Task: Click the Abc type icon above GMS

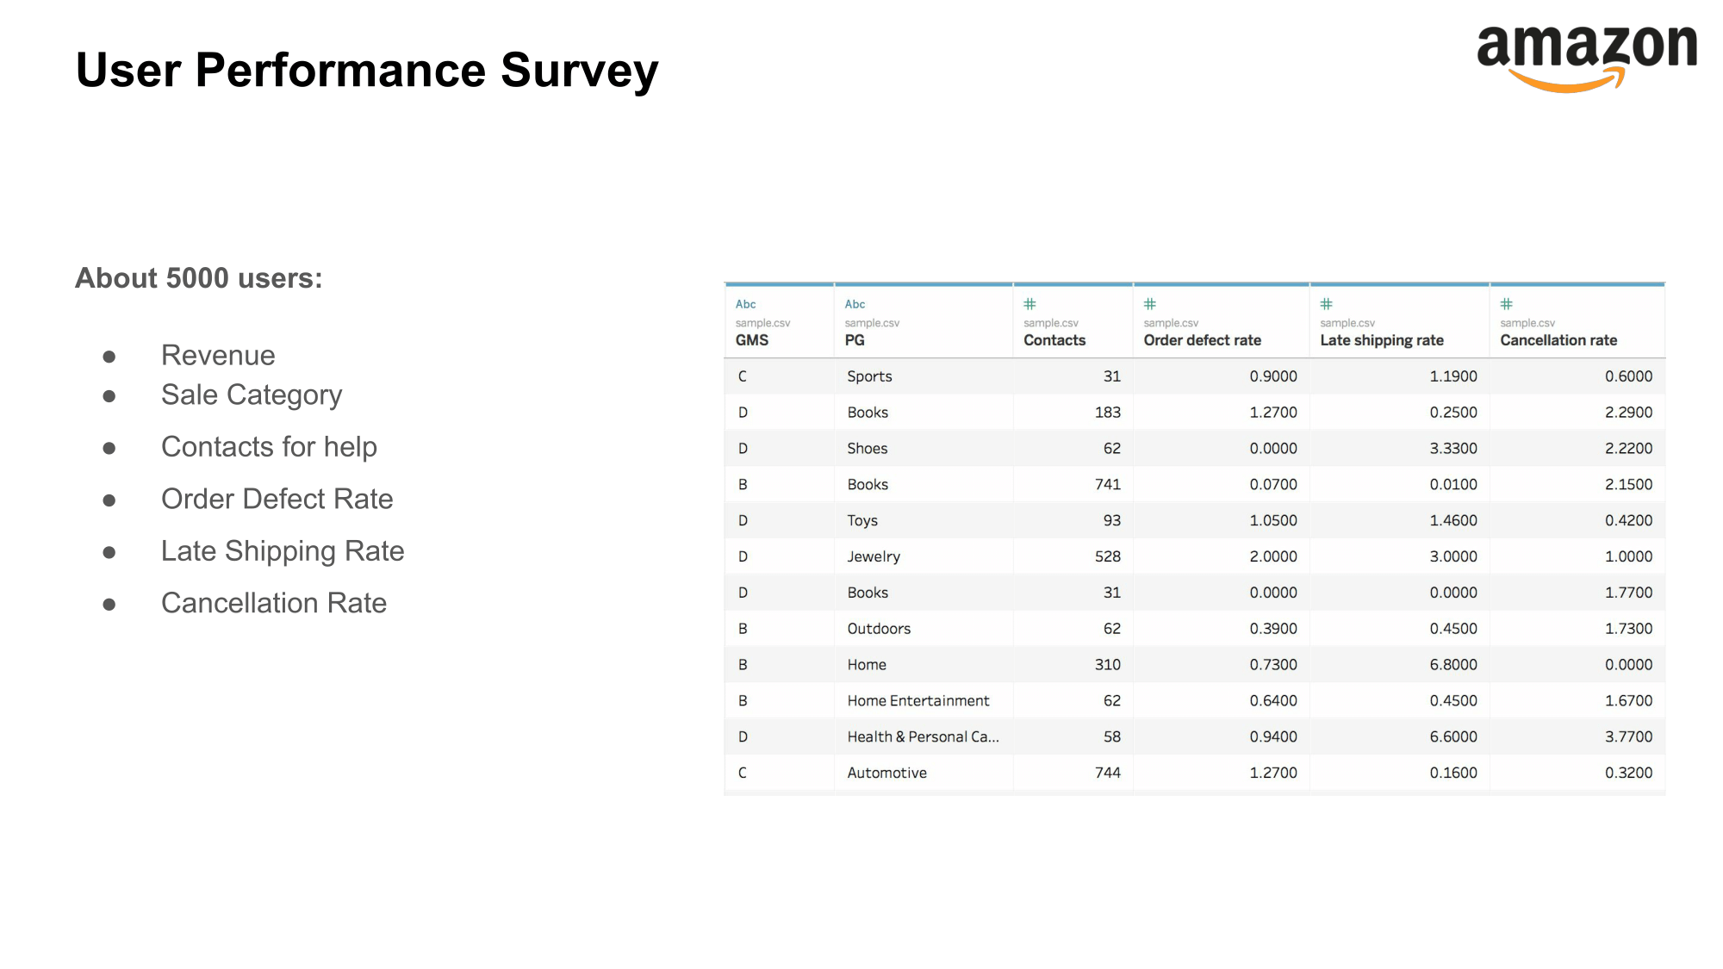Action: click(745, 304)
